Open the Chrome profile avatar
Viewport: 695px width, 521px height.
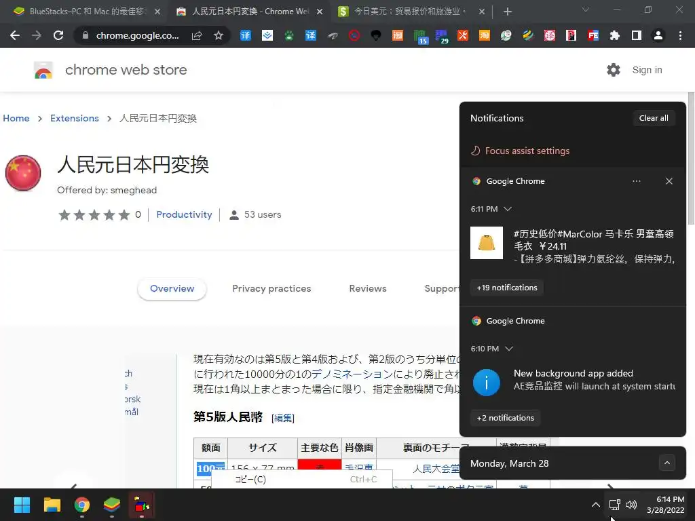coord(658,35)
